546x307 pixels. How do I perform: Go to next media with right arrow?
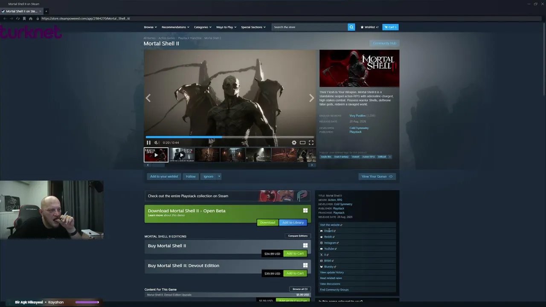tap(311, 98)
